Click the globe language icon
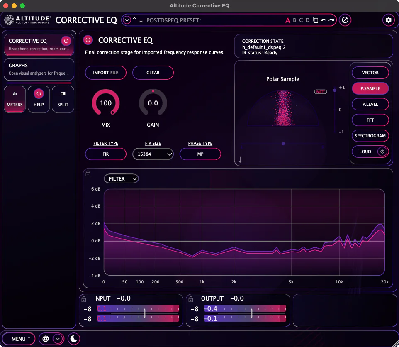Image resolution: width=399 pixels, height=347 pixels. 46,339
